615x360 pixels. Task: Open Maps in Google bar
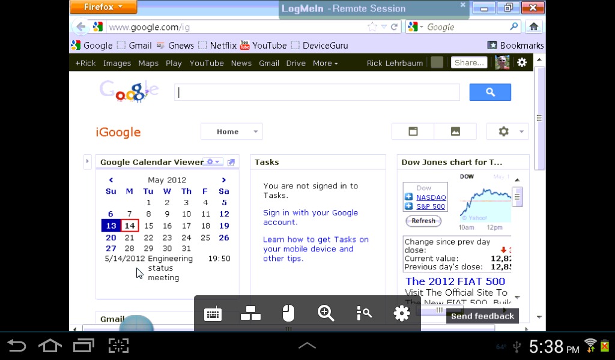click(x=148, y=63)
